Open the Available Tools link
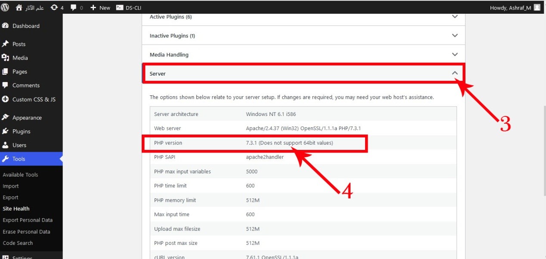 coord(20,175)
